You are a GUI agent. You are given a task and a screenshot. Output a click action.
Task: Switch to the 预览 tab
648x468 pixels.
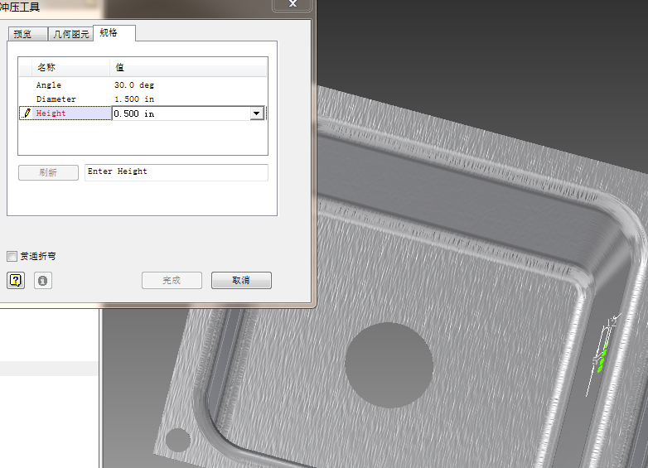point(24,34)
